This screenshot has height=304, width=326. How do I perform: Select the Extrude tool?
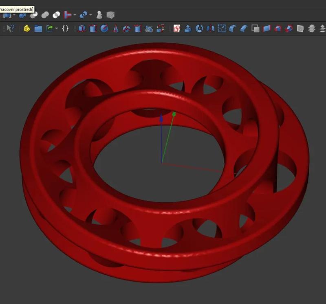pos(188,28)
